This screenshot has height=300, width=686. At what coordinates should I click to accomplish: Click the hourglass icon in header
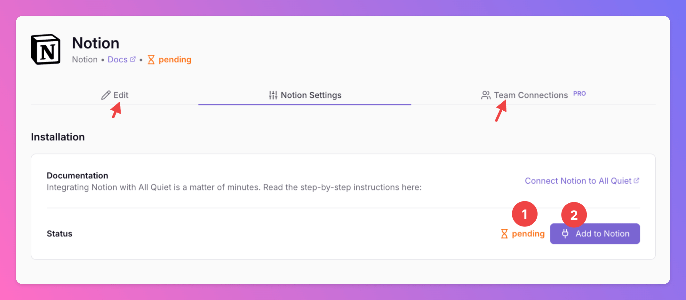coord(151,59)
